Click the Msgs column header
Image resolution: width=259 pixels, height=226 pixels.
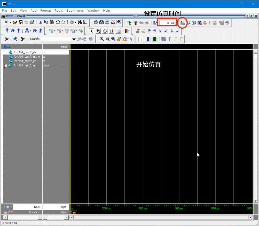pos(64,47)
